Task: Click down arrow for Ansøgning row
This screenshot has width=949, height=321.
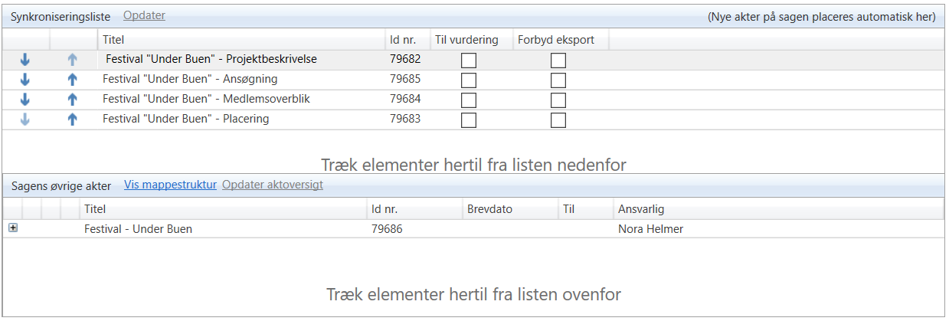Action: pyautogui.click(x=25, y=79)
